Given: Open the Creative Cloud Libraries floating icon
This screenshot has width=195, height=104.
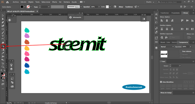Looking at the screenshot, I should [x=12, y=86].
